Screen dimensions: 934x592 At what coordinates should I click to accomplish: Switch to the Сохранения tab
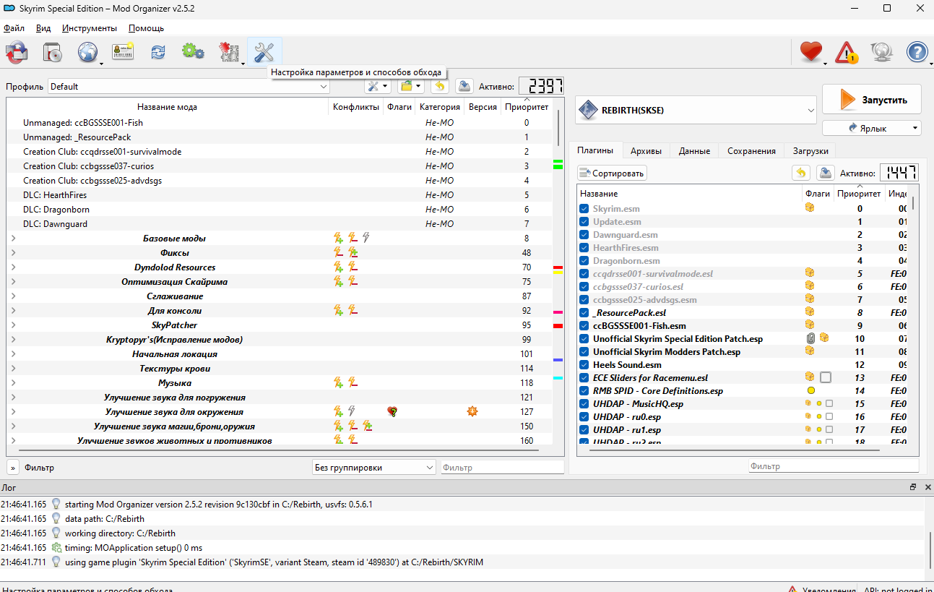[751, 150]
